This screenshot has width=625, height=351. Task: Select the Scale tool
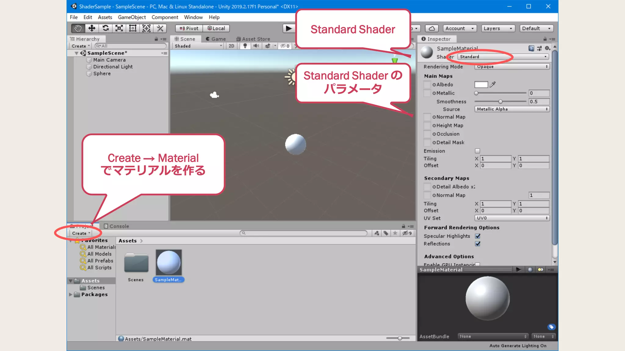pos(119,28)
